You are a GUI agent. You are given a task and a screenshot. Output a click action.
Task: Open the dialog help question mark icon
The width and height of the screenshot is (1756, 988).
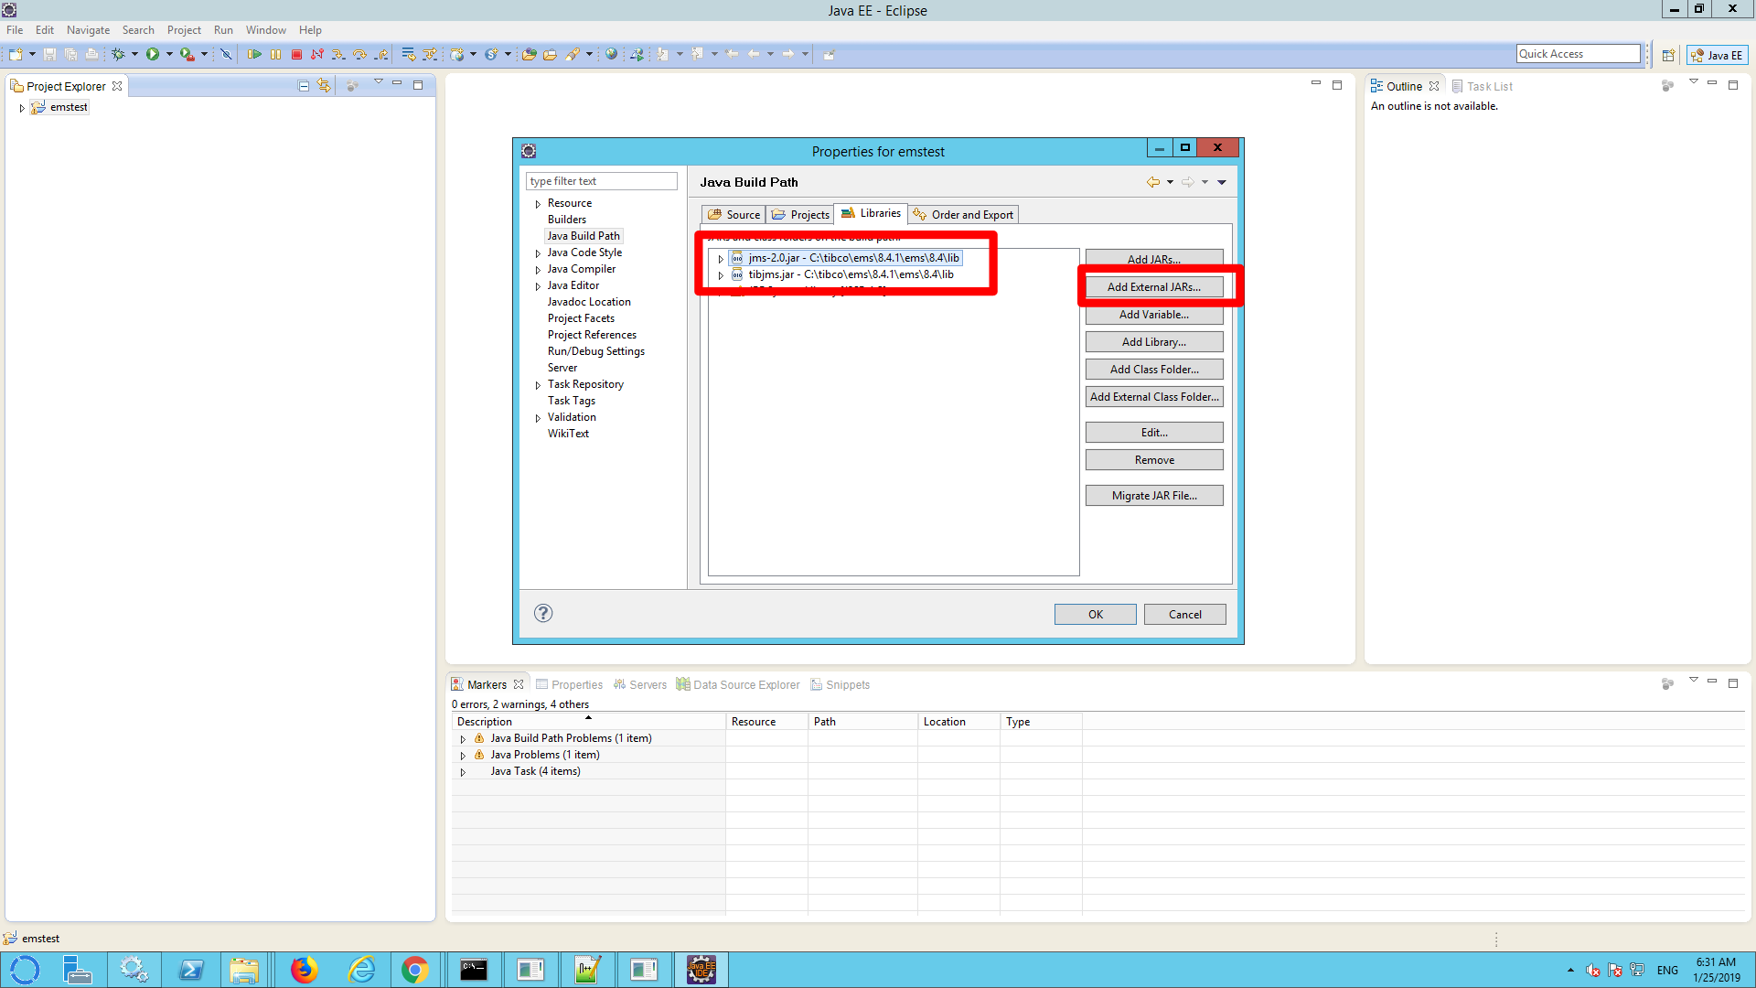[543, 613]
